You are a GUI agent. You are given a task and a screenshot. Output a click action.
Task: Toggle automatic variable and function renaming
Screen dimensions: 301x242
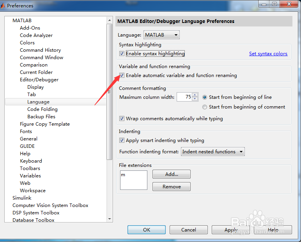tap(122, 75)
